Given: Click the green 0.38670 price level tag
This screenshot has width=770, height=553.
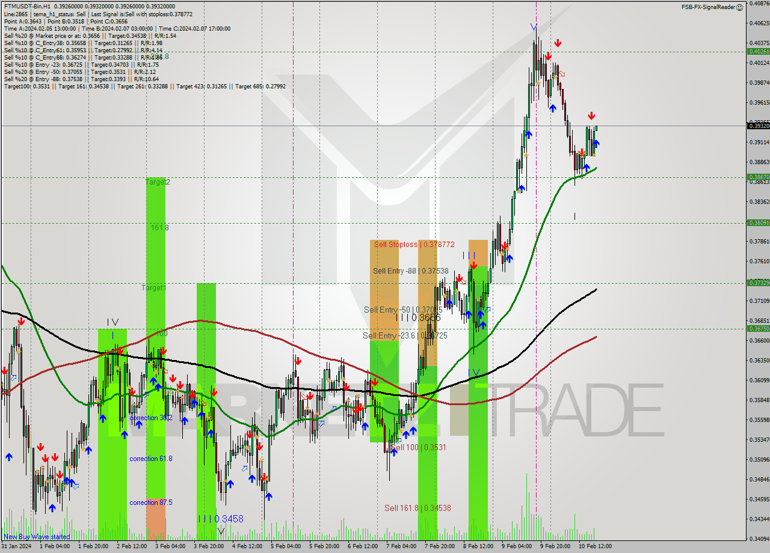Looking at the screenshot, I should click(x=758, y=177).
